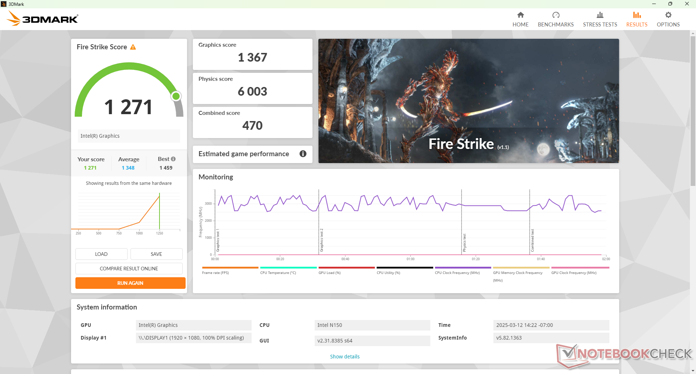Toggle GPU Load (%) legend color
696x374 pixels.
(x=347, y=267)
